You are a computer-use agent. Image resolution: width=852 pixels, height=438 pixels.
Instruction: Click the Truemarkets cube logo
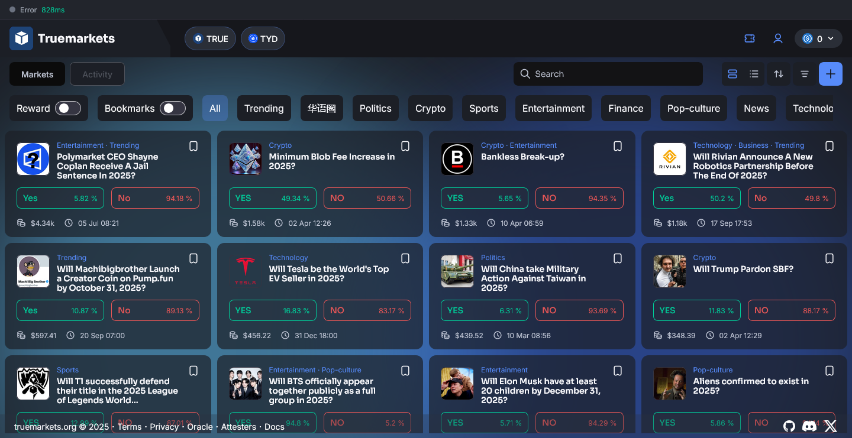point(21,38)
